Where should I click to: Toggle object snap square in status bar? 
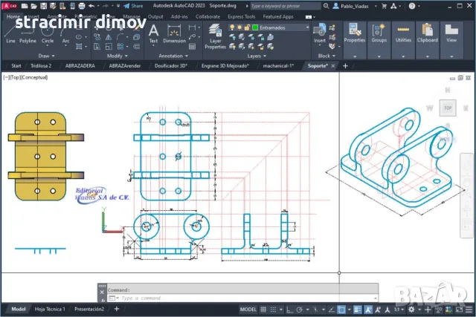click(x=341, y=310)
